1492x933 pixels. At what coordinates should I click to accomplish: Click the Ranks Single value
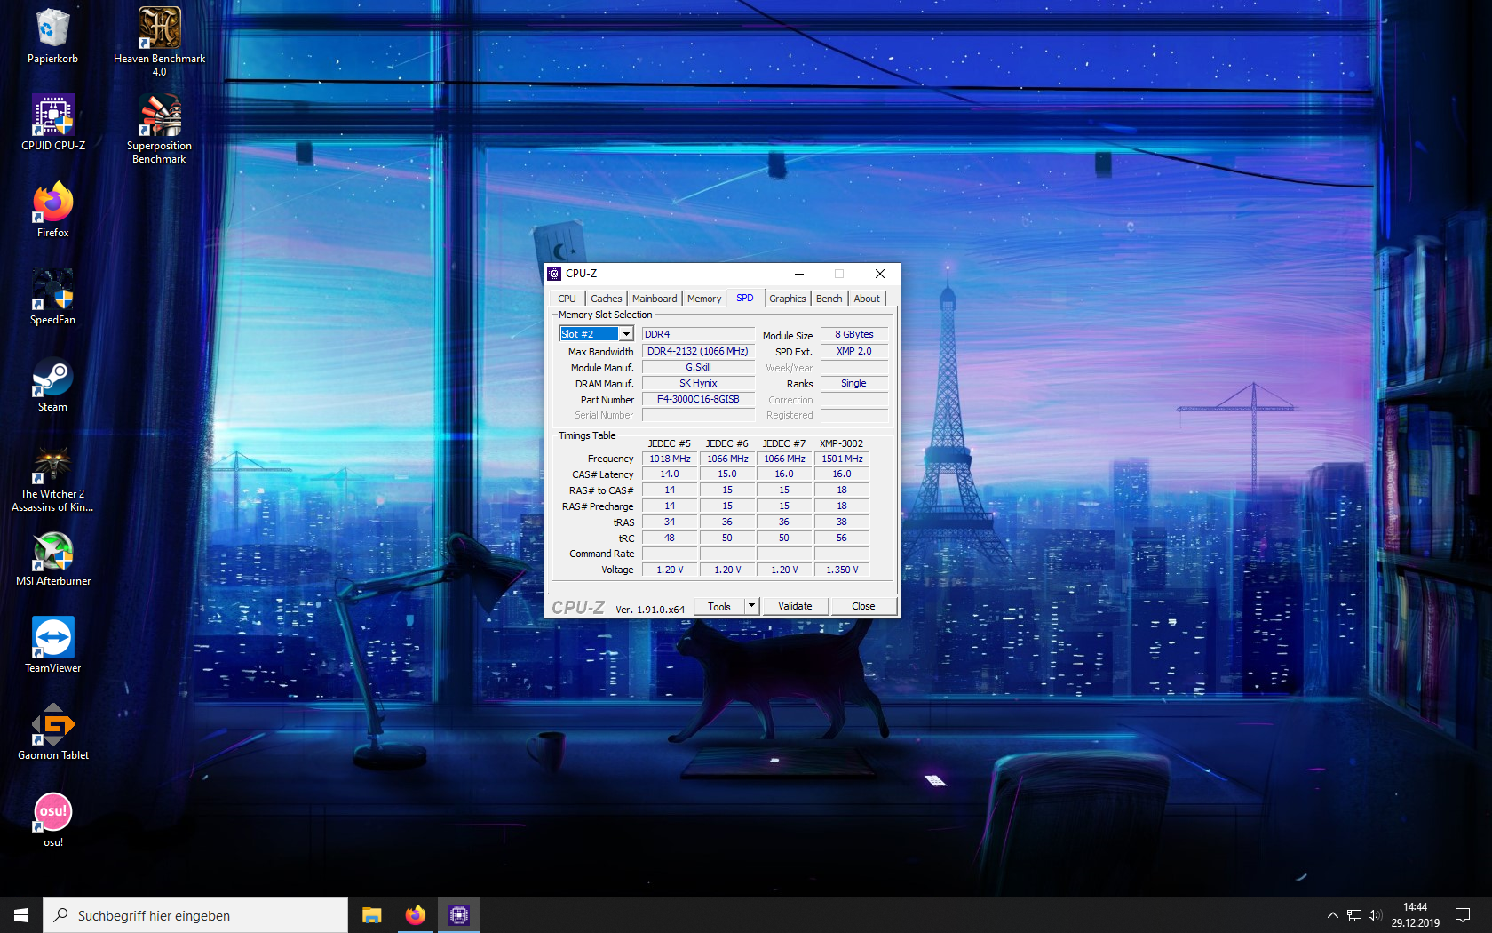coord(853,384)
